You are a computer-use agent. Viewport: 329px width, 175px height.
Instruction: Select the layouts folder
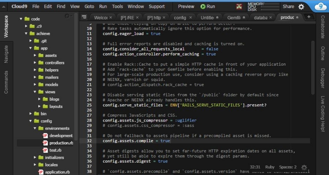point(56,106)
